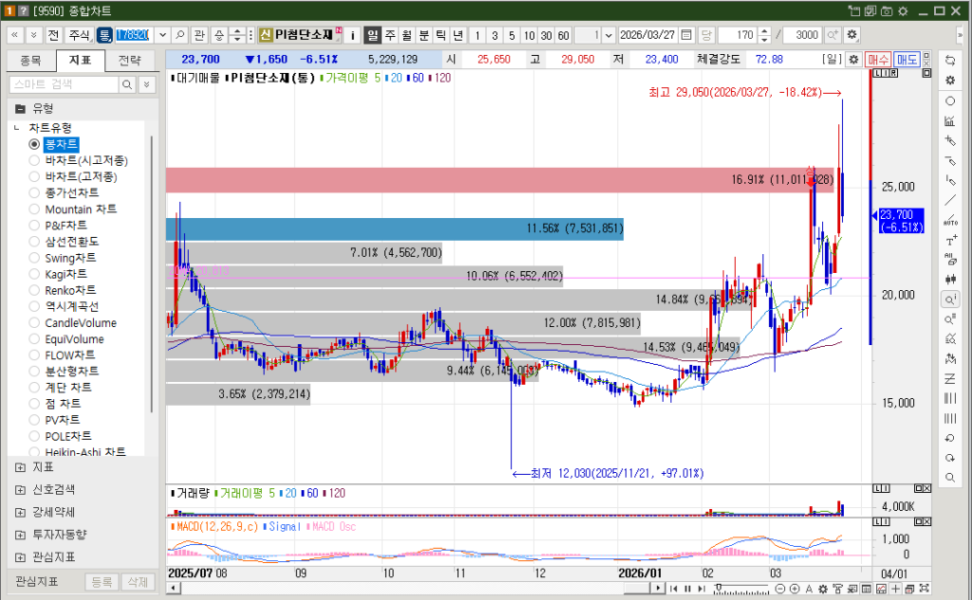Click the settings gear in right toolbar
This screenshot has width=972, height=600.
(950, 80)
